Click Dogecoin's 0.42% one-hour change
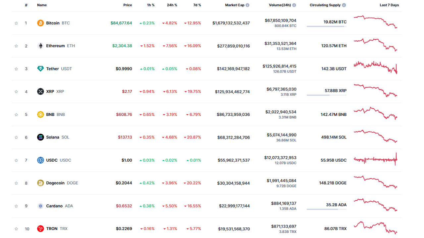The width and height of the screenshot is (424, 238). [x=147, y=183]
